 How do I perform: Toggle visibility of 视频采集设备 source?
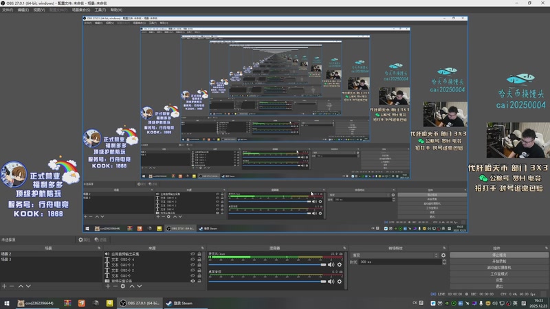[x=192, y=281]
